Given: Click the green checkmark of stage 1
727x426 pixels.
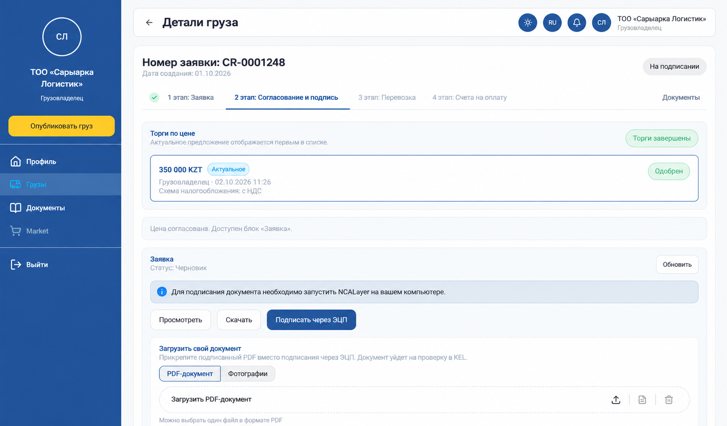Looking at the screenshot, I should coord(154,98).
